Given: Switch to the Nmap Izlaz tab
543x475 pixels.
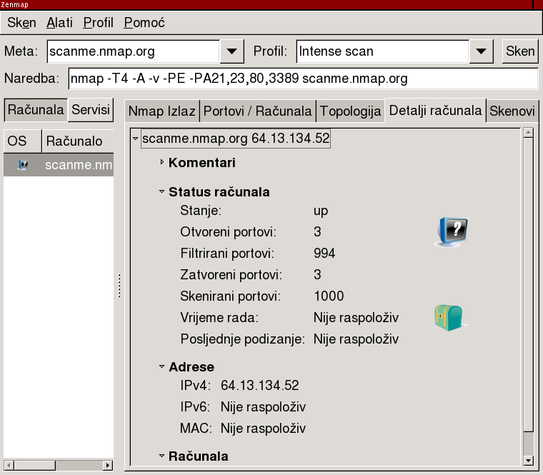Looking at the screenshot, I should pyautogui.click(x=161, y=111).
